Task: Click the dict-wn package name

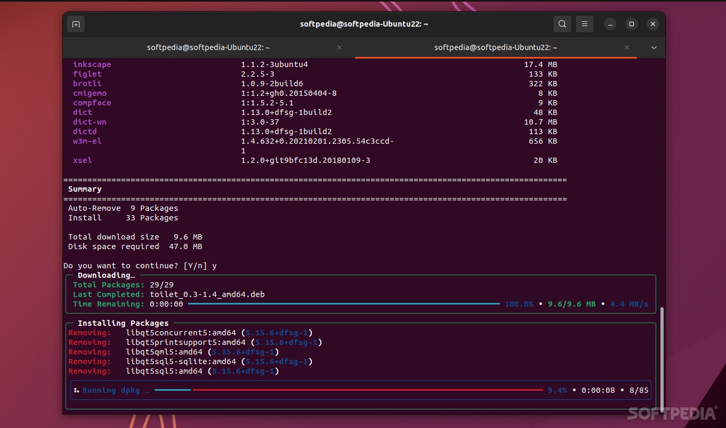Action: coord(90,122)
